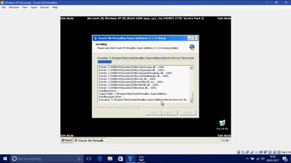Select the 'Installing guest driver ...' log line
Screen dimensions: 291x163
[111, 97]
